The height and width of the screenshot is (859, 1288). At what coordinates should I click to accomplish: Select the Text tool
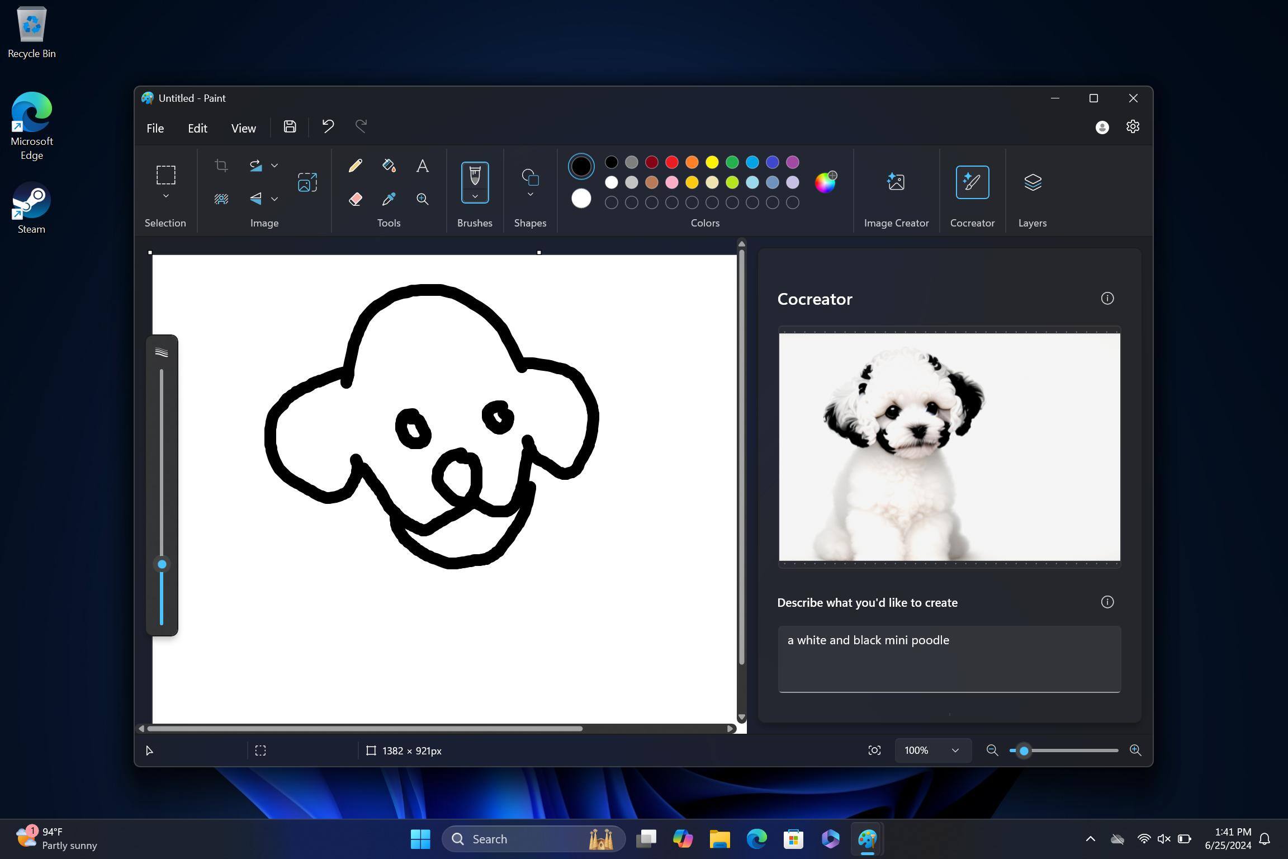(423, 166)
